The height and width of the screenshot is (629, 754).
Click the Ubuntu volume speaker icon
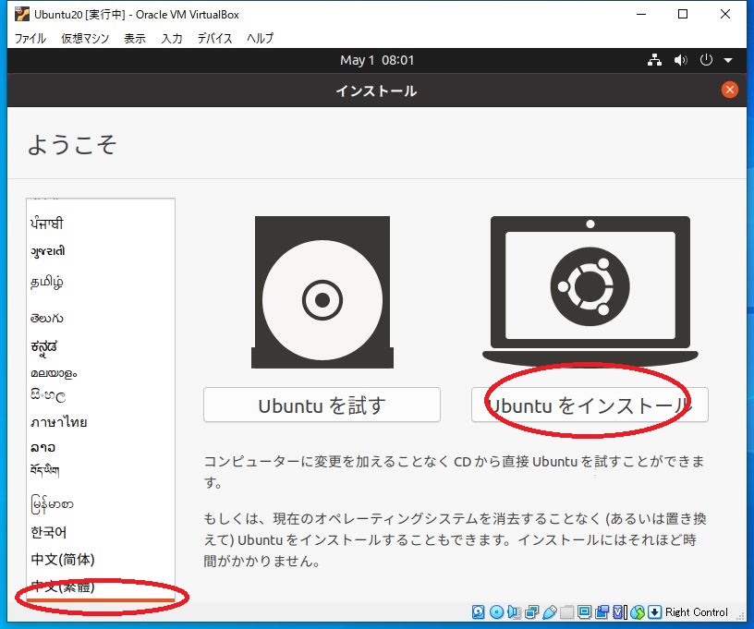pyautogui.click(x=680, y=60)
